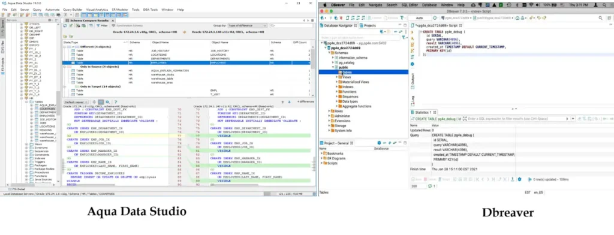
Task: Click the State/Type column header
Action: coord(95,42)
